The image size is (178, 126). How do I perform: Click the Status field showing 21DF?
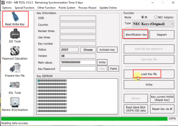[69, 50]
